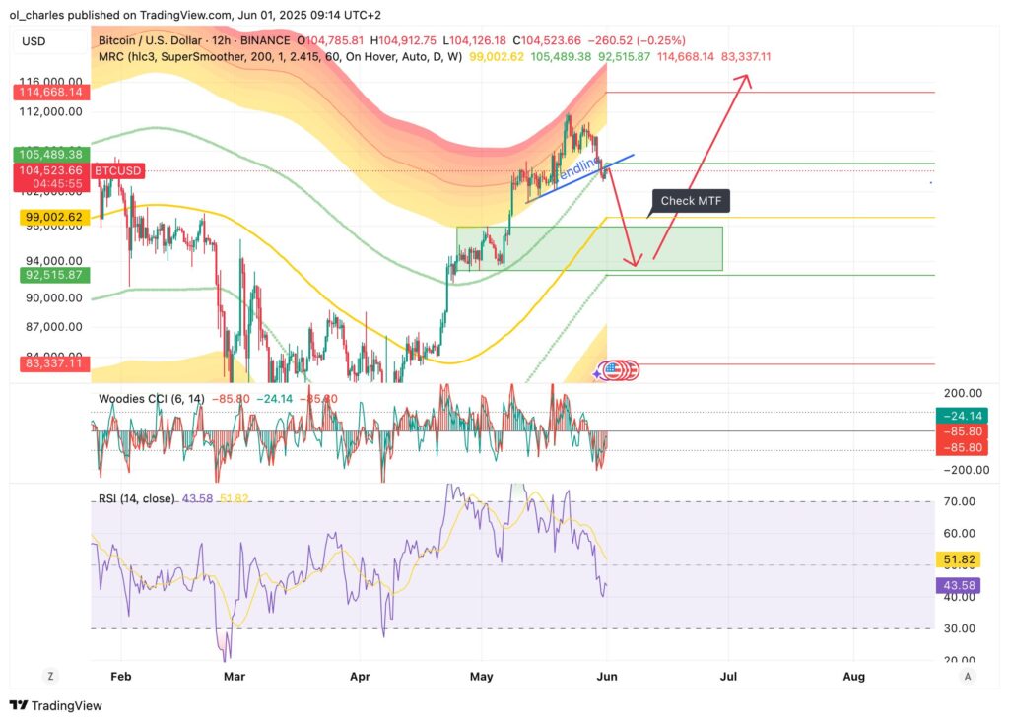Select the red 114,668.14 price level label
The width and height of the screenshot is (1009, 722).
[51, 93]
